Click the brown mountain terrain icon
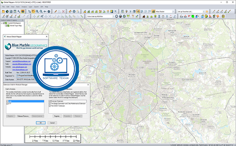 pyautogui.click(x=144, y=16)
